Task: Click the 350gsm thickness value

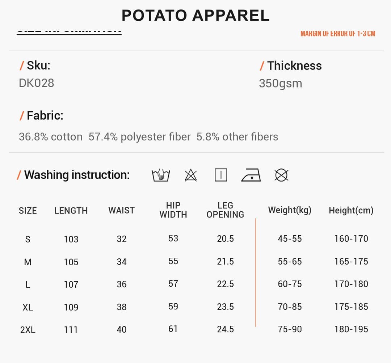Action: 281,84
